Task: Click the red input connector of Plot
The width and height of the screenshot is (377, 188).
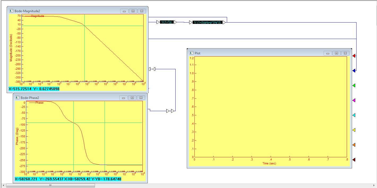Action: (x=354, y=56)
